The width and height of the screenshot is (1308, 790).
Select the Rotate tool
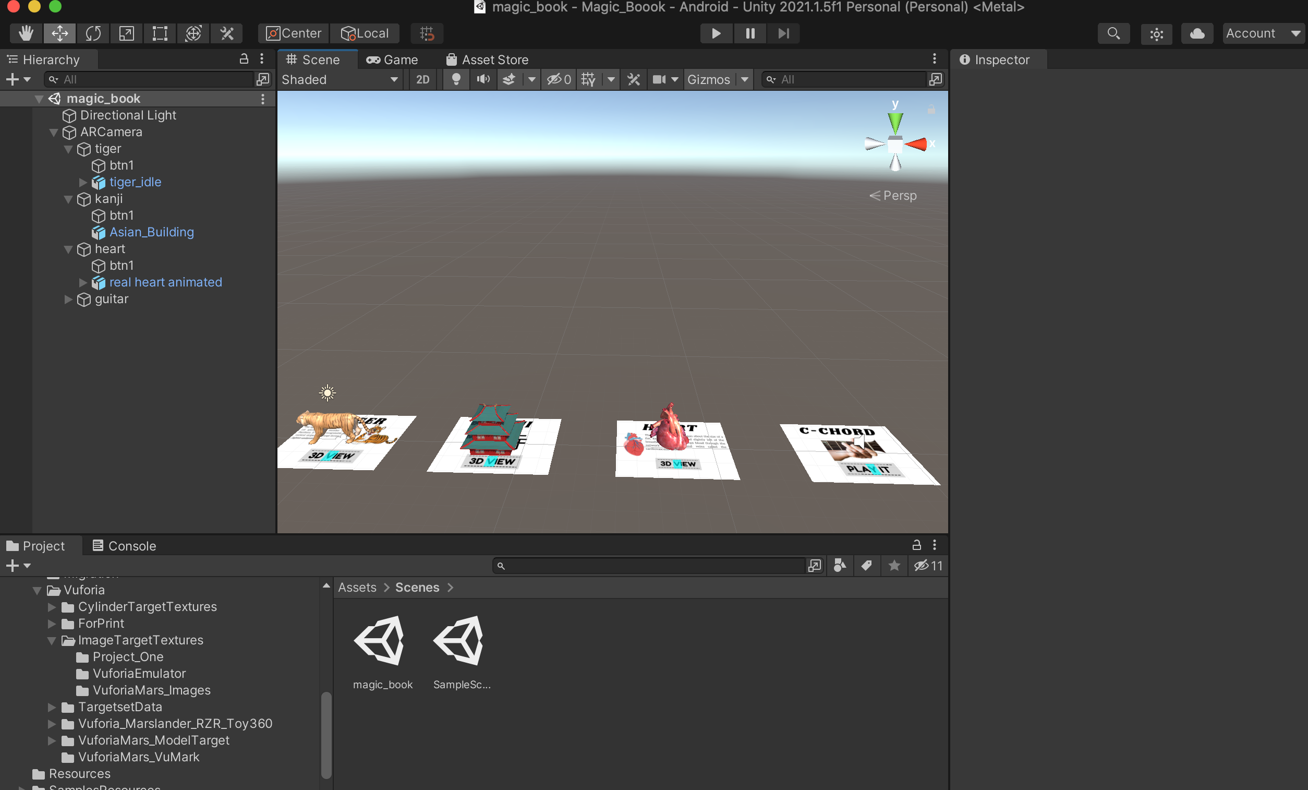pos(93,33)
